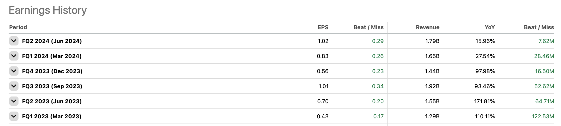Select the FQ3 2023 (Sep 2023) period label

(x=52, y=86)
